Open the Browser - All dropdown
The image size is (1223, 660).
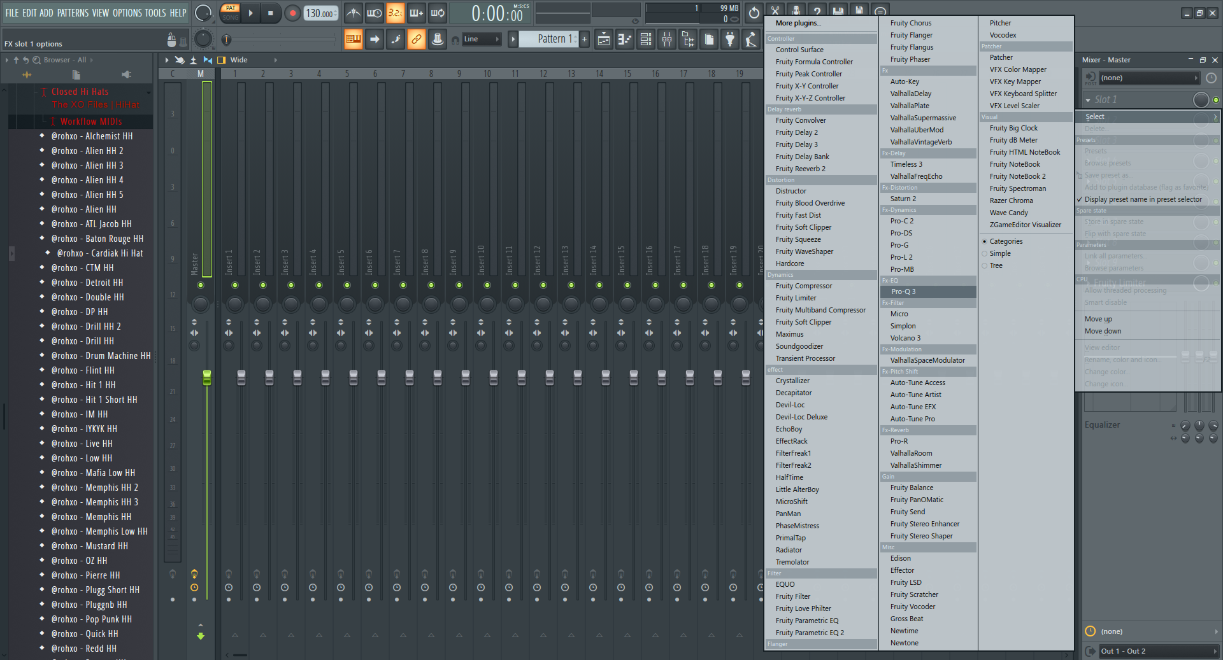coord(68,60)
